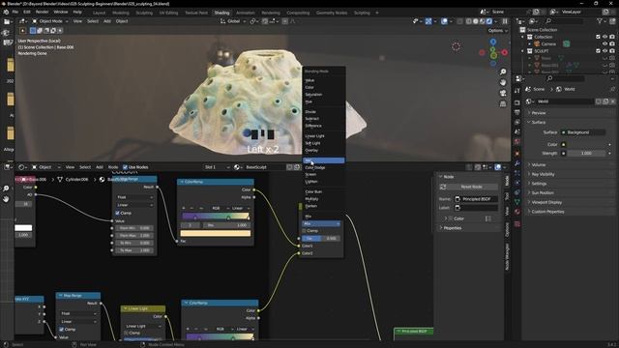Choose Saturation blending mode
Screen dimensions: 619x348
[313, 95]
